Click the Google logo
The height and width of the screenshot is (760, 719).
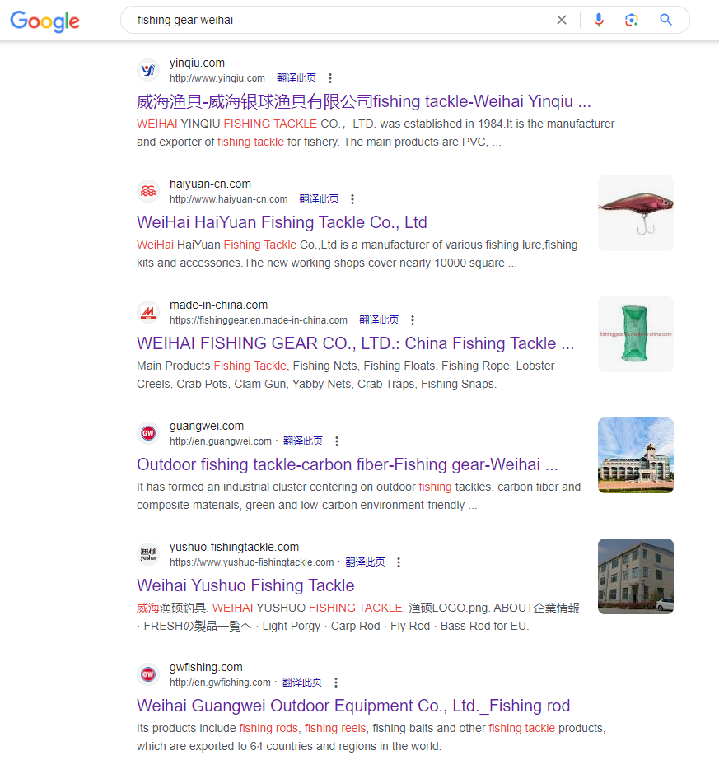point(45,21)
